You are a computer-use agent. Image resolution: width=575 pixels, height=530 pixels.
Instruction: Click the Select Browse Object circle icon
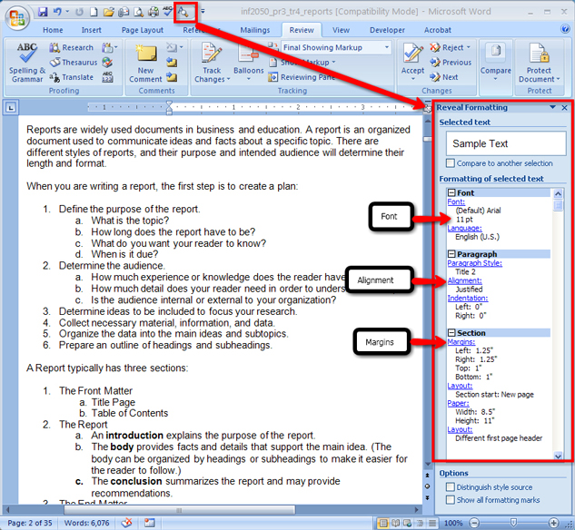click(x=427, y=486)
